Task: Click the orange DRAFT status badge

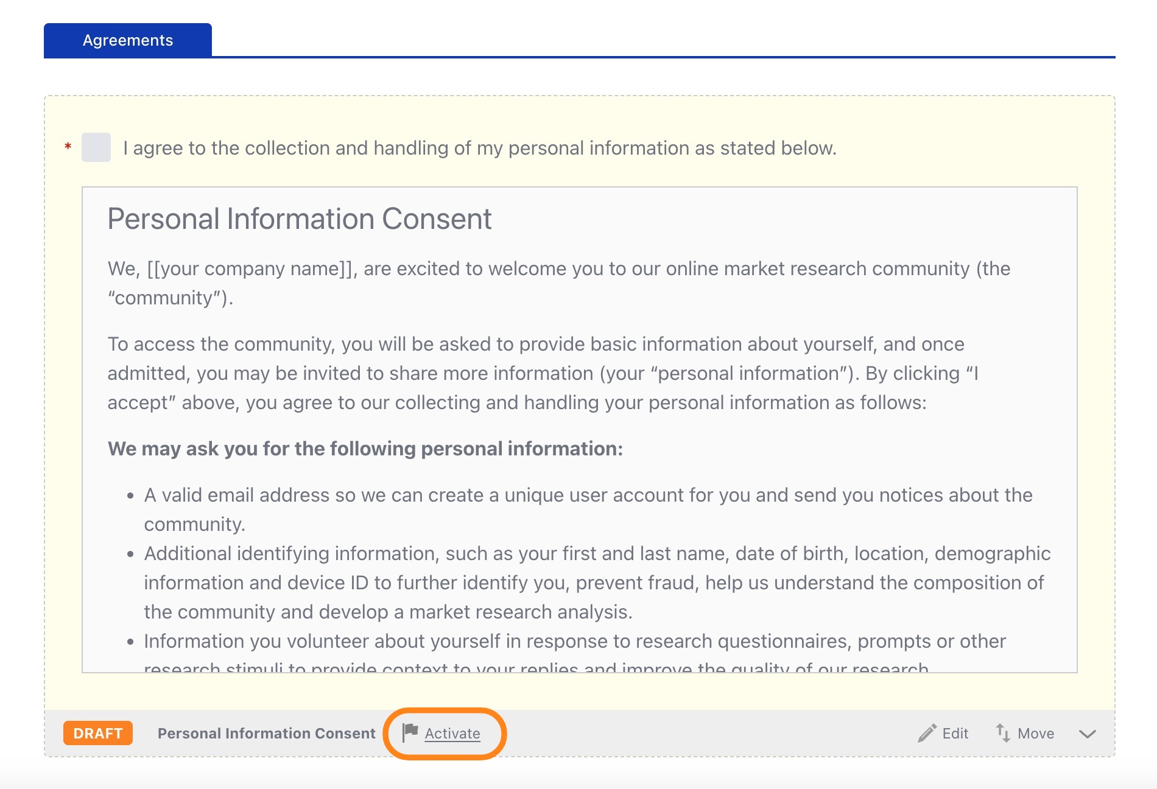Action: (x=98, y=733)
